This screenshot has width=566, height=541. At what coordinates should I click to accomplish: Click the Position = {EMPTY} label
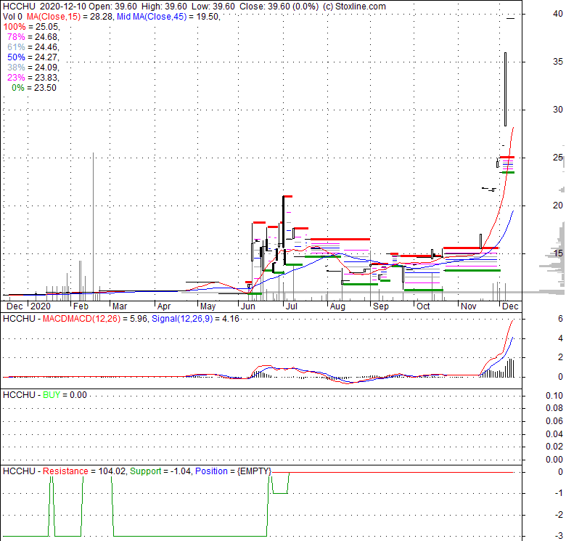(233, 471)
